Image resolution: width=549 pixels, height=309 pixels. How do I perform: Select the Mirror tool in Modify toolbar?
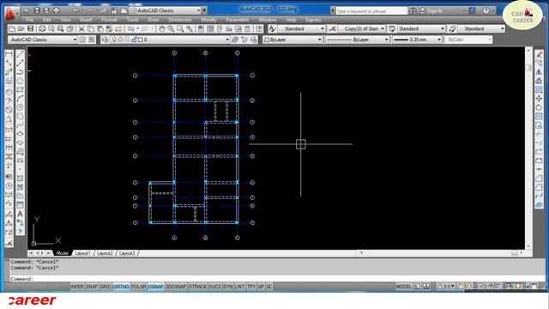540,72
